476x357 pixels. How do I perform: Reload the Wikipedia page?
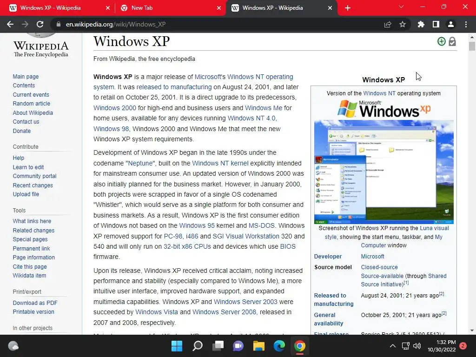pos(40,24)
